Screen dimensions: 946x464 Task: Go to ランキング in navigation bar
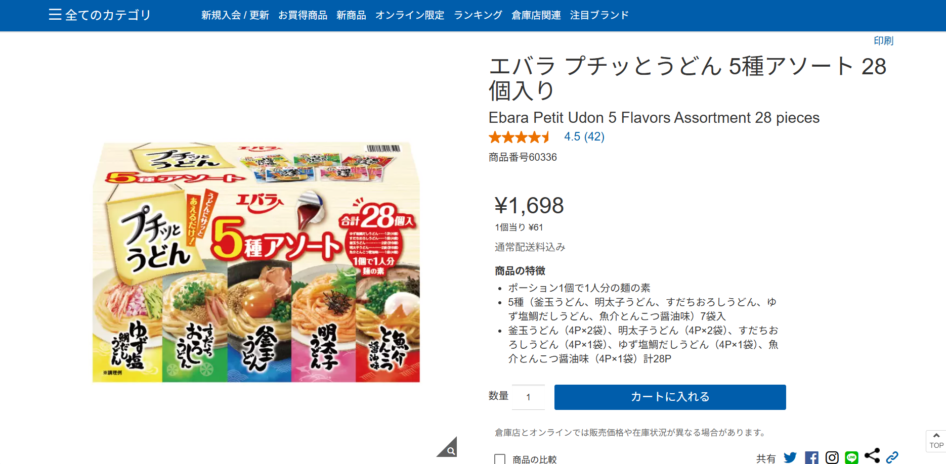[478, 15]
